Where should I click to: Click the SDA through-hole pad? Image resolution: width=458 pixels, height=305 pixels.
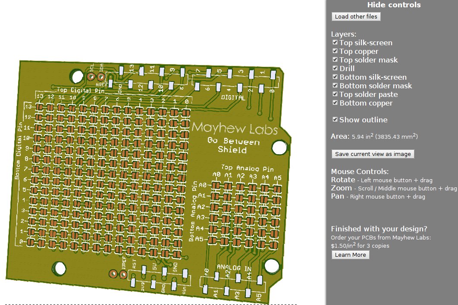tap(101, 77)
